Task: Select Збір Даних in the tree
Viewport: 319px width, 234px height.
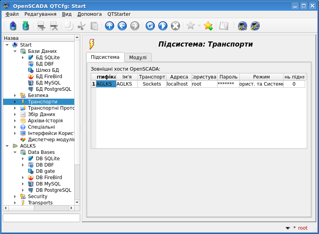Action: 41,114
